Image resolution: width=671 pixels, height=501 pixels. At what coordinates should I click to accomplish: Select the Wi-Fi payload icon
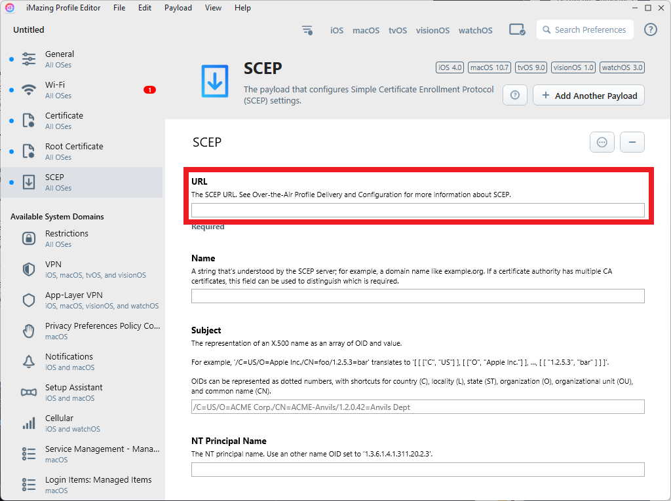click(x=29, y=90)
